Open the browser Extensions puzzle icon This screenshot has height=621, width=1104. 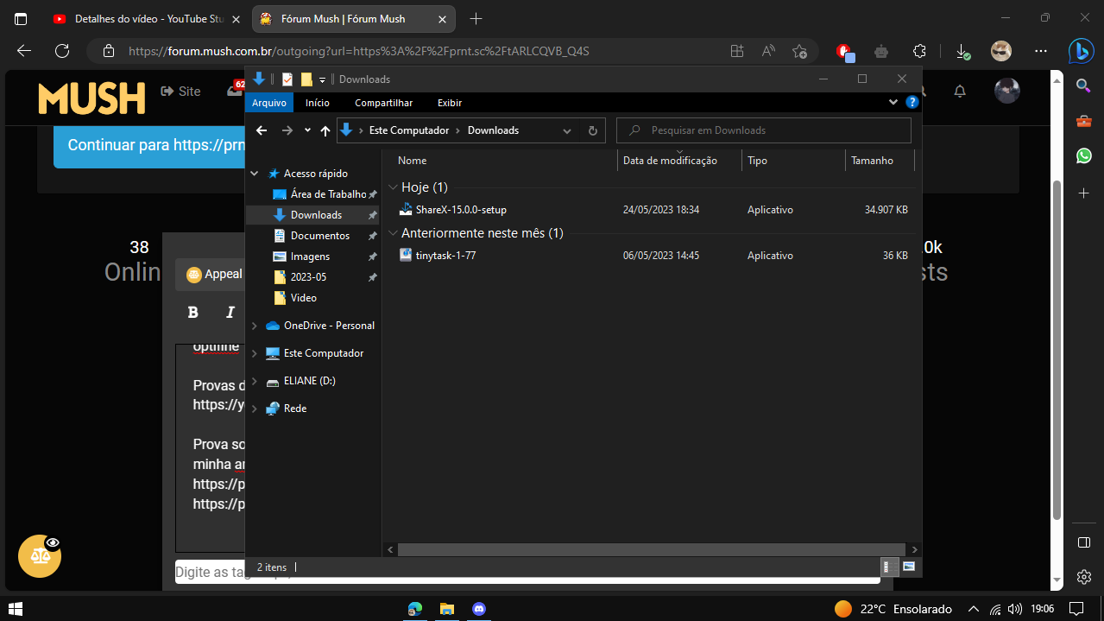coord(919,51)
